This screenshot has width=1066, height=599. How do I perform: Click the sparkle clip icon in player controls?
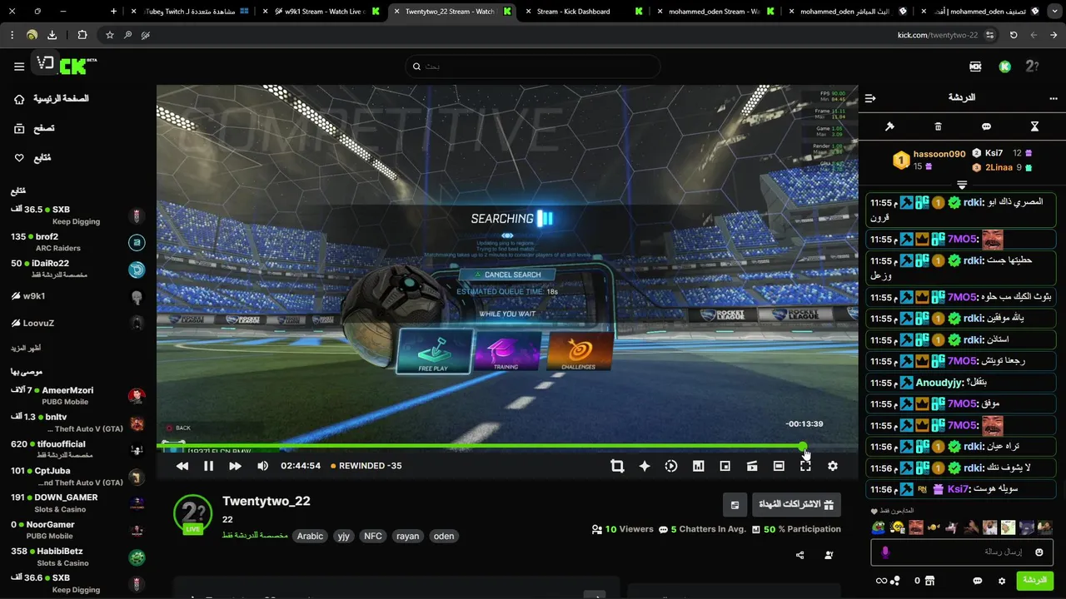(x=644, y=466)
